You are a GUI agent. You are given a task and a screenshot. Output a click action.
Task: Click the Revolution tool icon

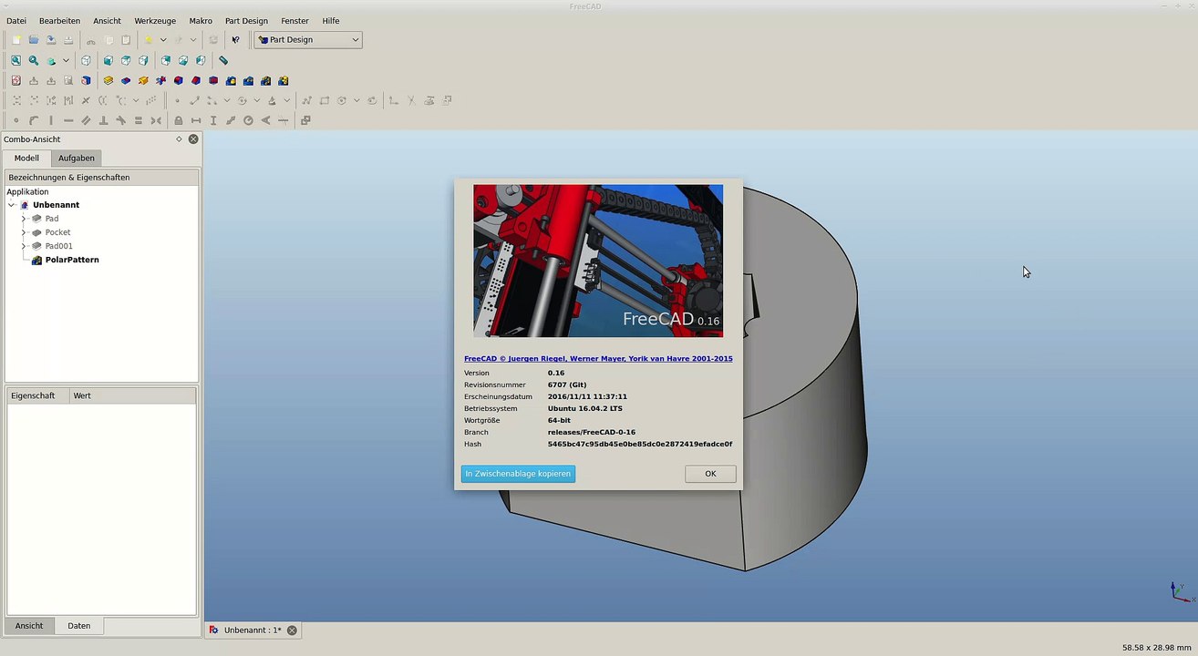[x=143, y=80]
